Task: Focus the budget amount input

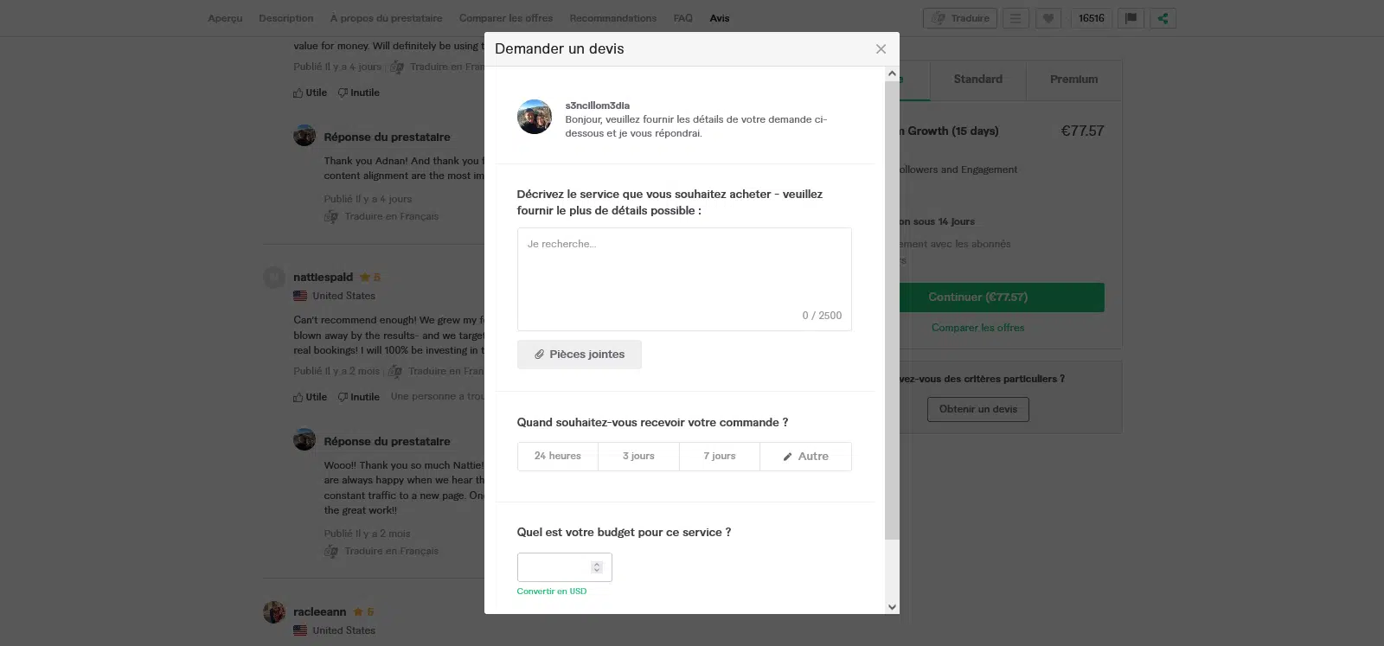Action: [x=554, y=567]
